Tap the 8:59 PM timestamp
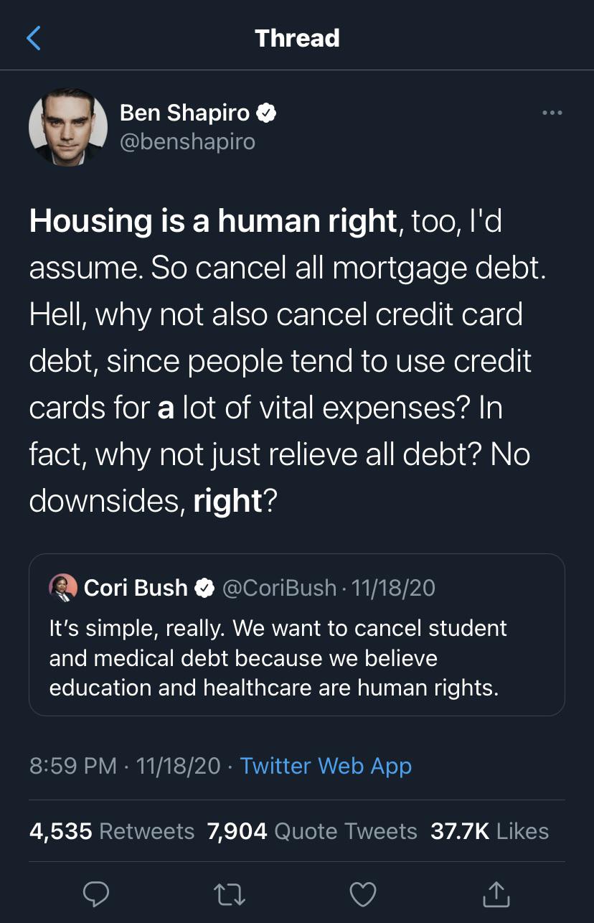Viewport: 594px width, 923px height. [72, 765]
